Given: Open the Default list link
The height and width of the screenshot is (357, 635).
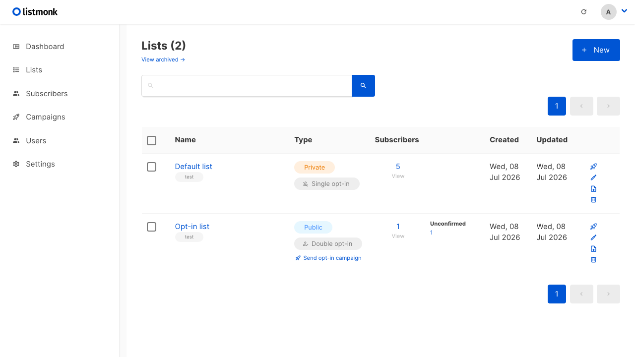Looking at the screenshot, I should pos(193,167).
